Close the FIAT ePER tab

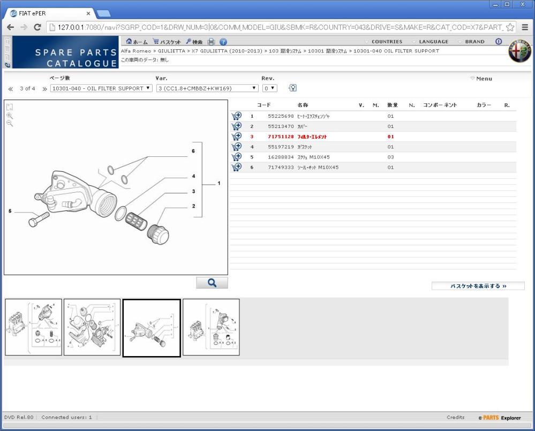click(x=88, y=13)
